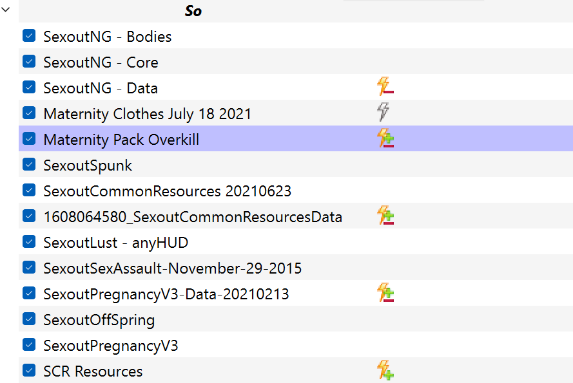Click conflict icon next to 1608064580_SexoutCommonResourcesData
573x383 pixels.
(x=386, y=216)
